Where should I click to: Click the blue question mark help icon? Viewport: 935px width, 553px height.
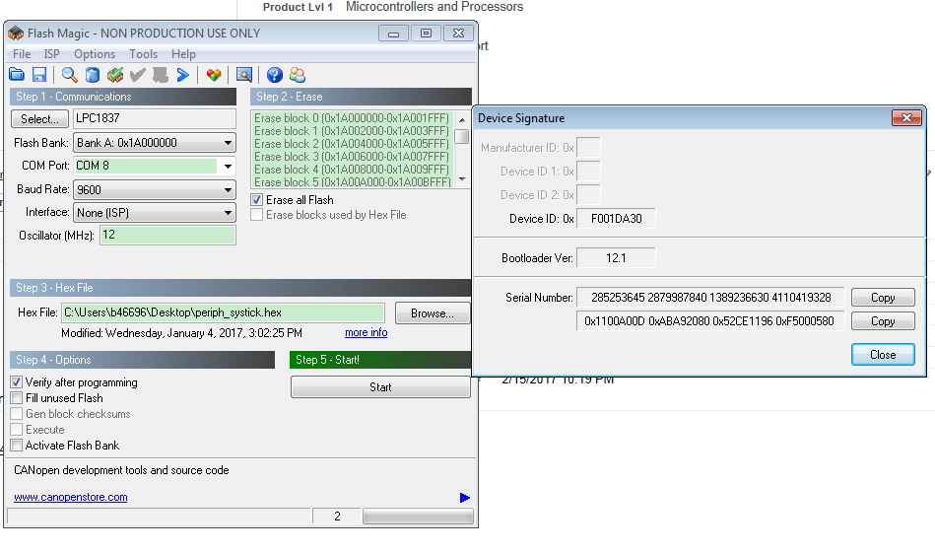[x=274, y=75]
